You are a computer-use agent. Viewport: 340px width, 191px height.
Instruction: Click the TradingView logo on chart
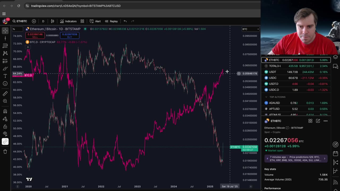point(29,179)
